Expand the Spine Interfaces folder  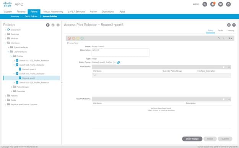coord(8,47)
